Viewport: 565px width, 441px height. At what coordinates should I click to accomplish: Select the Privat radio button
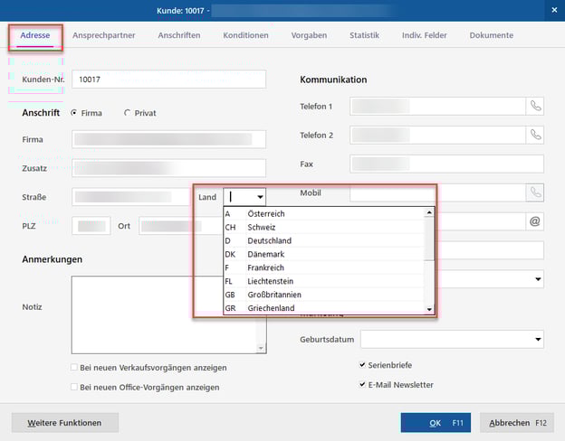tap(127, 113)
